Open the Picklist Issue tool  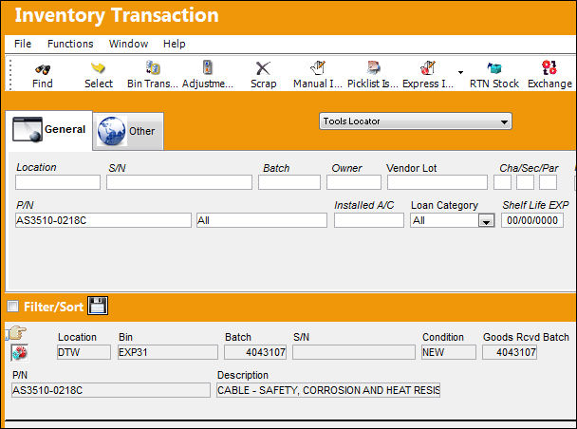[373, 75]
